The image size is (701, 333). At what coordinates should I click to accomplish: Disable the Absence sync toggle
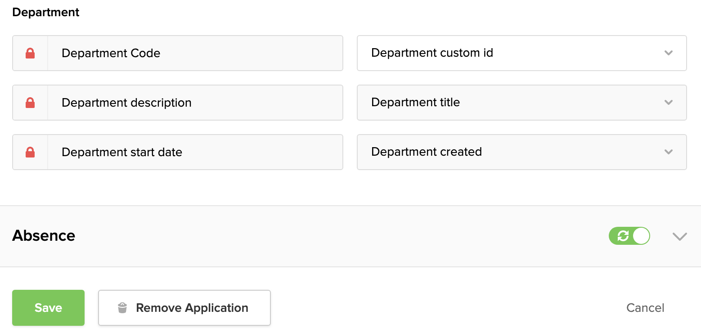tap(629, 236)
